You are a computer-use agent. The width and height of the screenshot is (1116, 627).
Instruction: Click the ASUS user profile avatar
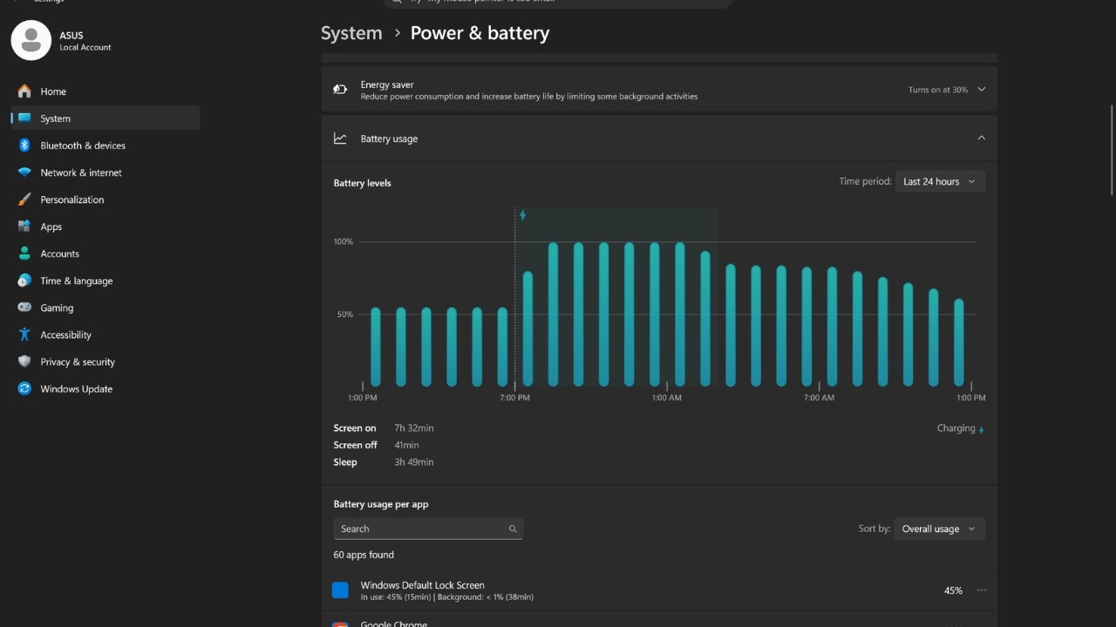[x=31, y=40]
